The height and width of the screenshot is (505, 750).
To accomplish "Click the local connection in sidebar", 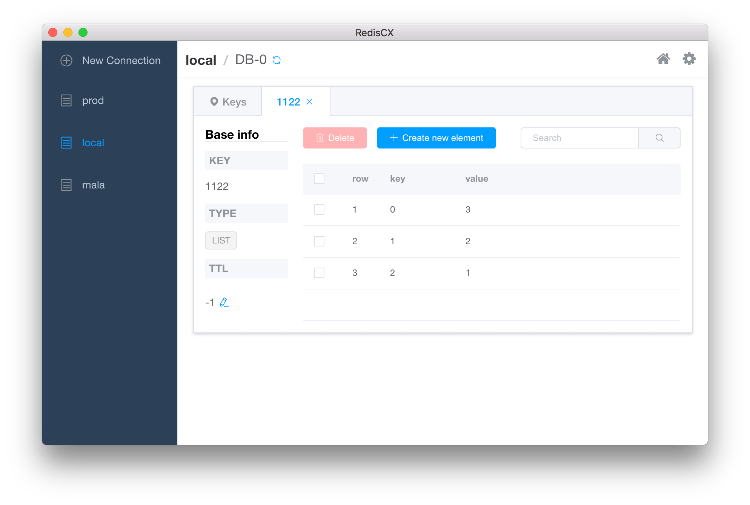I will (93, 142).
